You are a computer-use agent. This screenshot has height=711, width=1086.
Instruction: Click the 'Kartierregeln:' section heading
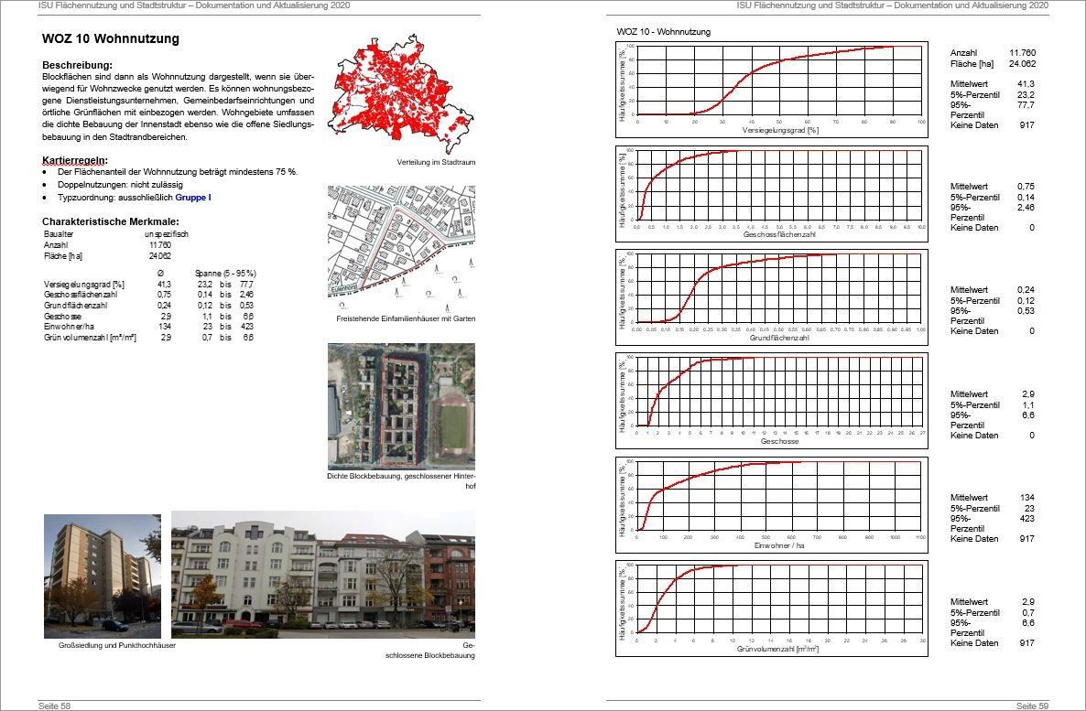[75, 161]
